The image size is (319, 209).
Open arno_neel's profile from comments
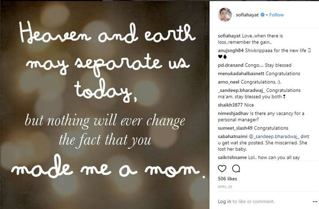click(229, 82)
